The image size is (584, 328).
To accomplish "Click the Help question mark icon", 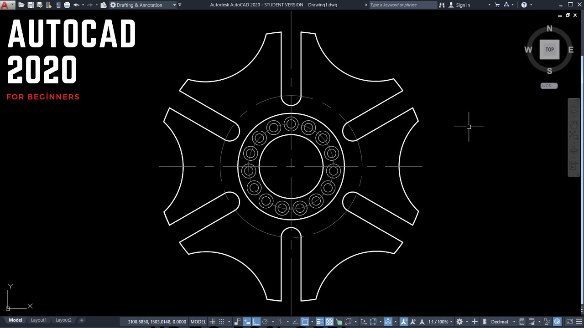I will [524, 5].
